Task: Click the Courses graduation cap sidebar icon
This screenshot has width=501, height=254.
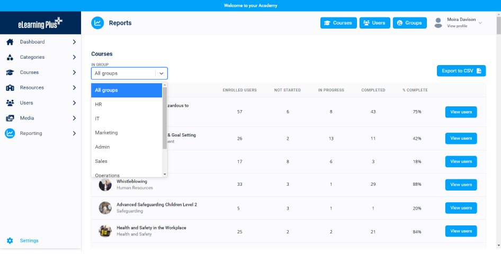Action: (x=10, y=72)
